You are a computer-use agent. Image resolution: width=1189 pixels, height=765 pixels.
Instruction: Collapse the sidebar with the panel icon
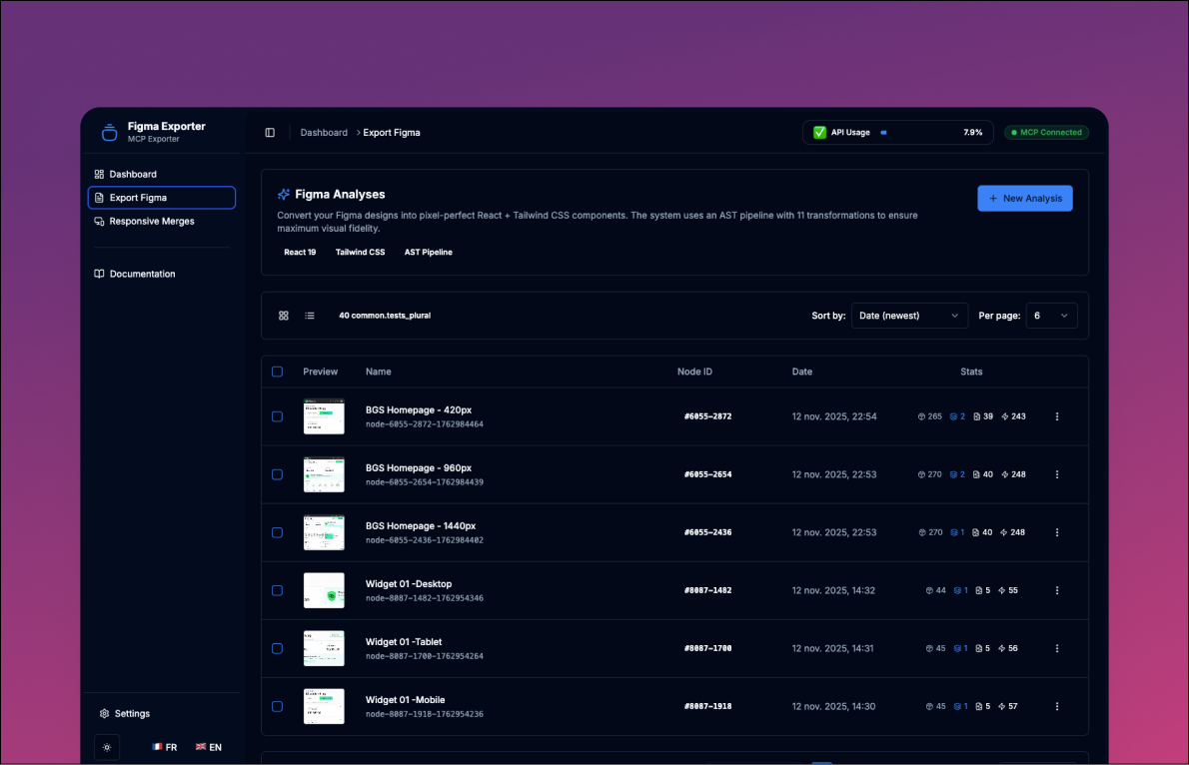(x=270, y=133)
